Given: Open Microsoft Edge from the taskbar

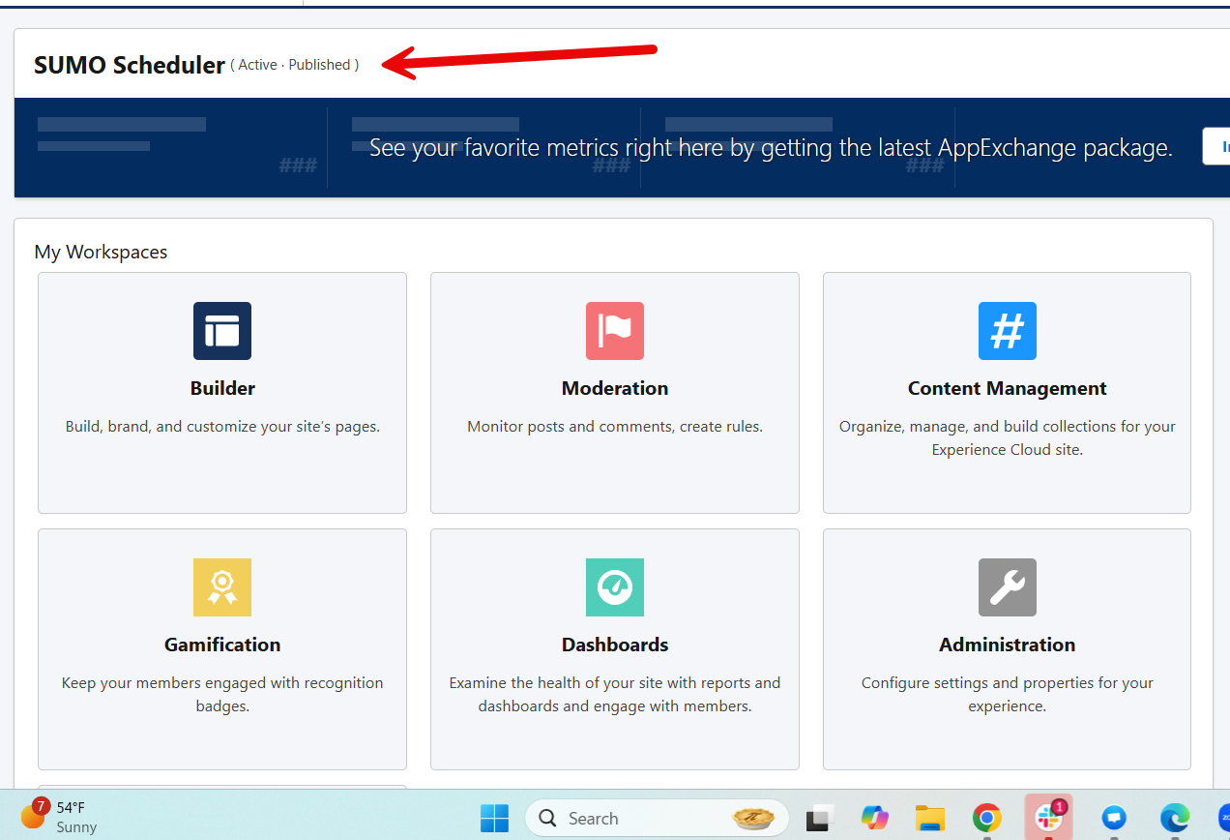Looking at the screenshot, I should 1175,818.
